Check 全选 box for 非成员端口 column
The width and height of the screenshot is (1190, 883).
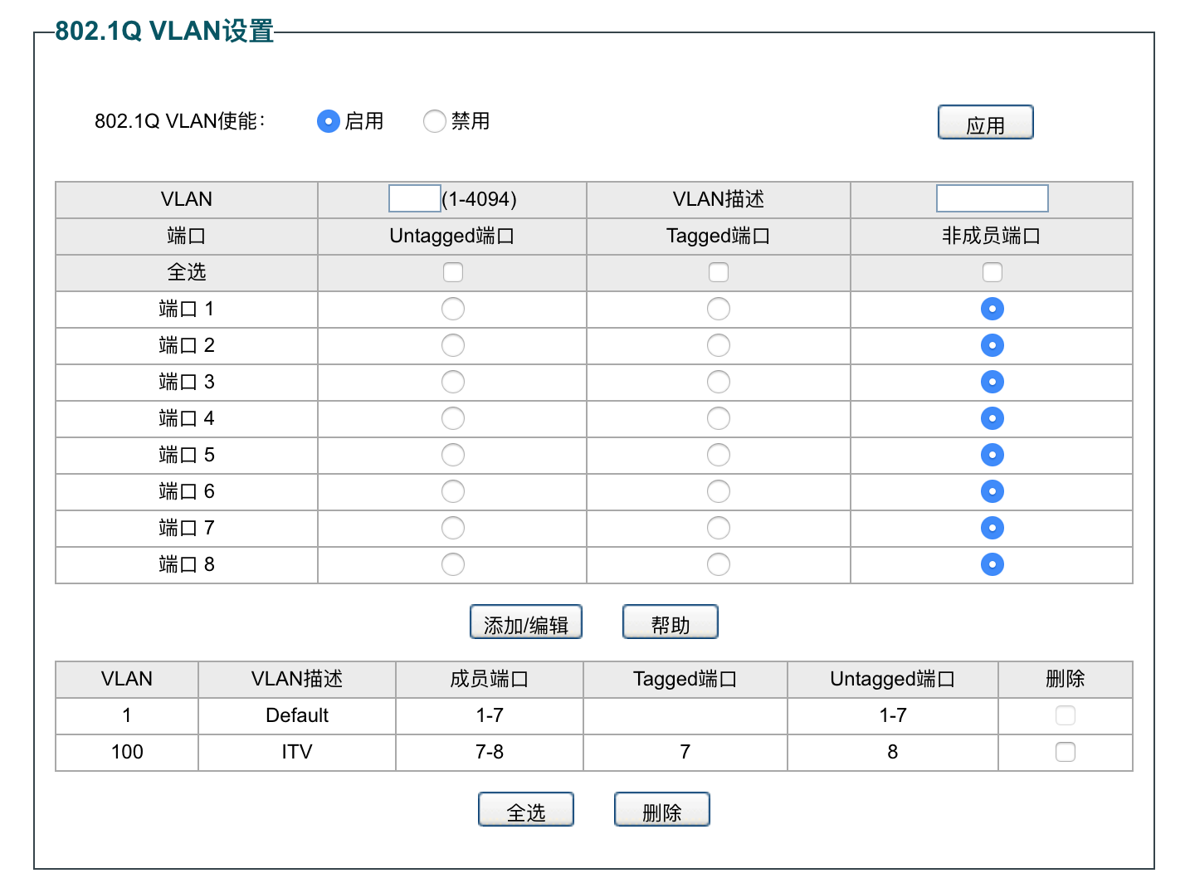click(992, 272)
